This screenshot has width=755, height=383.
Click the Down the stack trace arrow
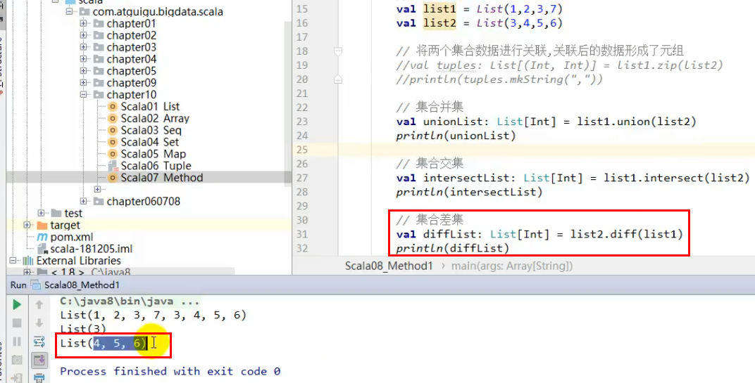[39, 323]
